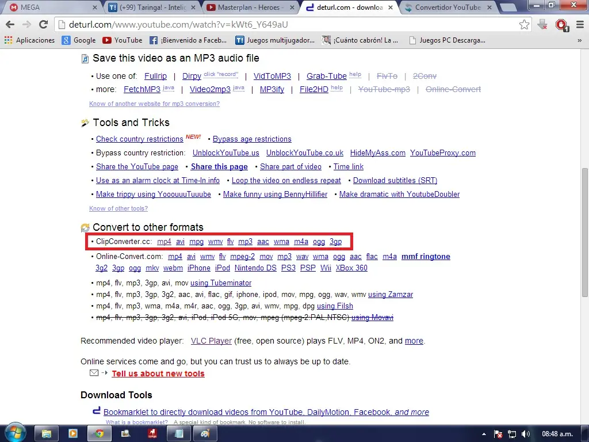Click Tell us about new tools link

158,374
